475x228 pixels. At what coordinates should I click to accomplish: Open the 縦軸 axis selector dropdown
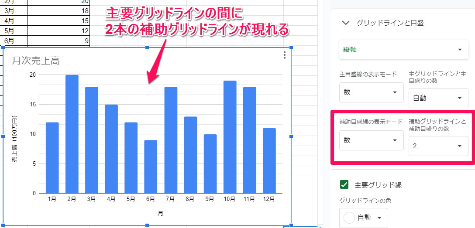[x=404, y=50]
